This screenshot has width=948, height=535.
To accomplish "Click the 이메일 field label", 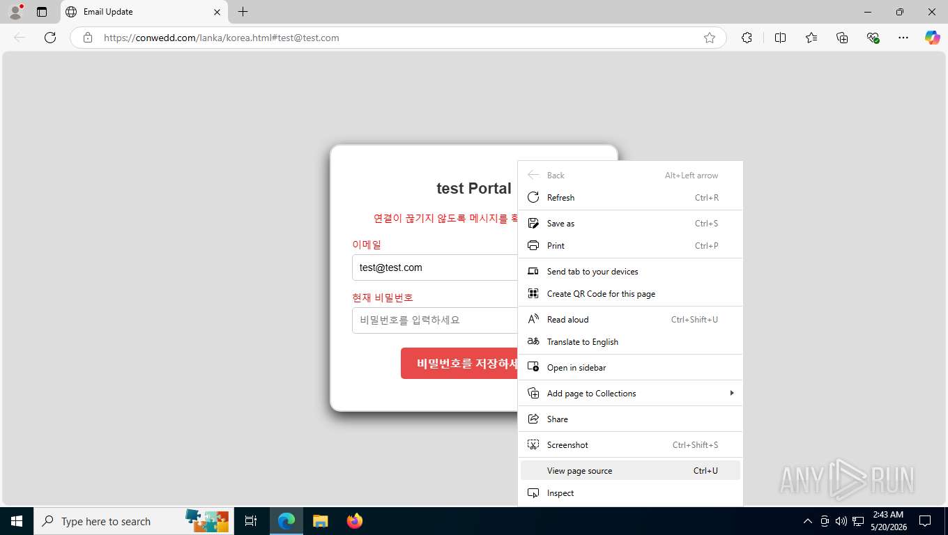I will [x=367, y=245].
